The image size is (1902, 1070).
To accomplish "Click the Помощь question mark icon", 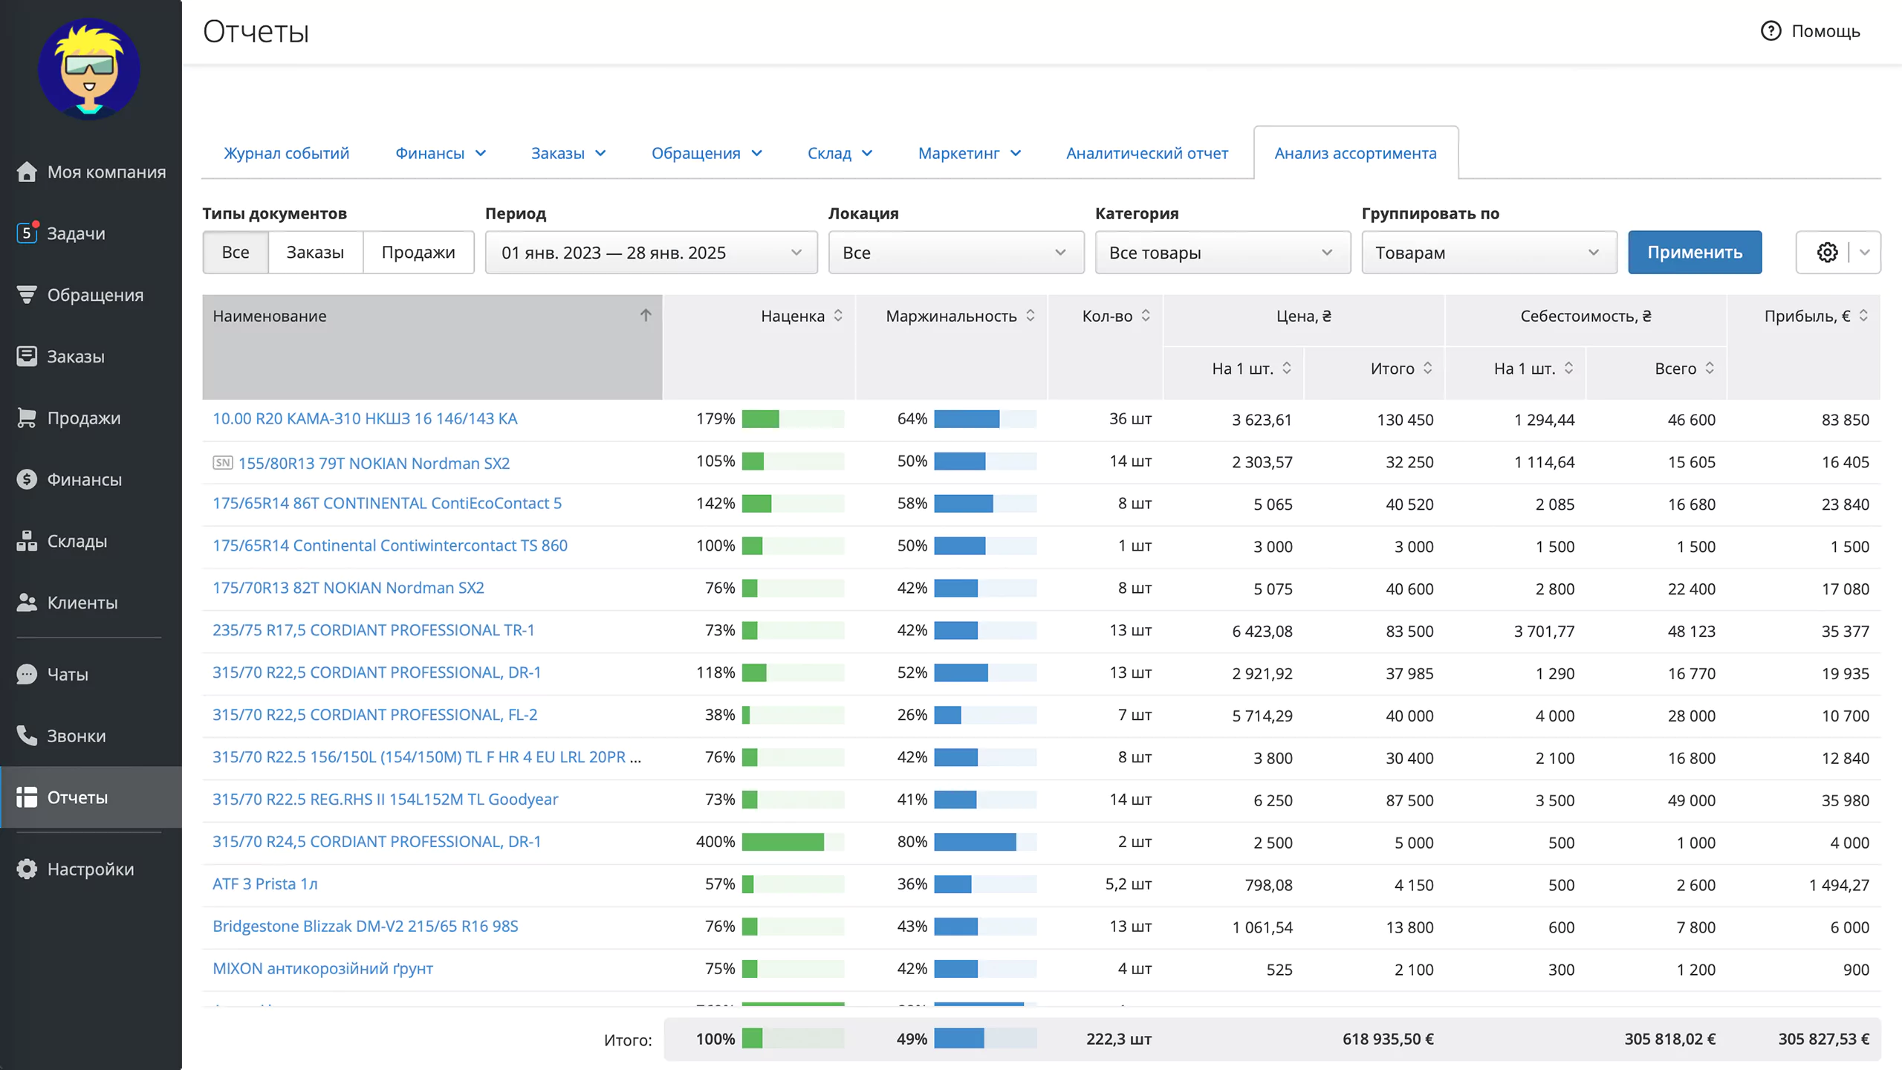I will 1771,30.
